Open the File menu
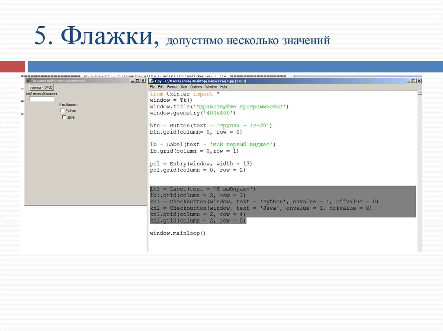This screenshot has height=331, width=443. [x=152, y=87]
